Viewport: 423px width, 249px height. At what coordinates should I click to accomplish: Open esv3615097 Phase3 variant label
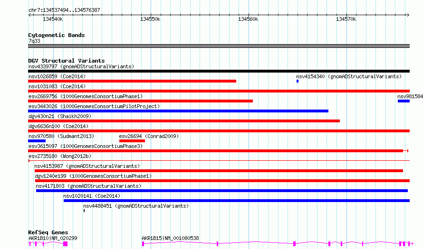(86, 146)
